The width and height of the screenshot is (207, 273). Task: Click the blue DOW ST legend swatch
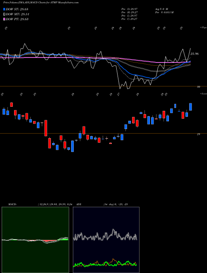4,9
